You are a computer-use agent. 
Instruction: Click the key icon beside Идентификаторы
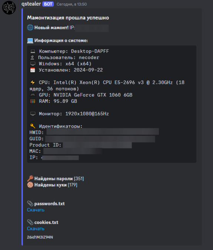(33, 126)
